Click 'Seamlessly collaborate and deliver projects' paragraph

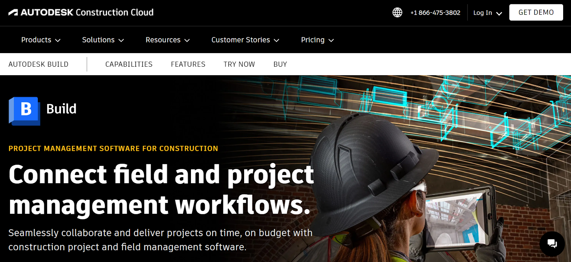tap(160, 240)
